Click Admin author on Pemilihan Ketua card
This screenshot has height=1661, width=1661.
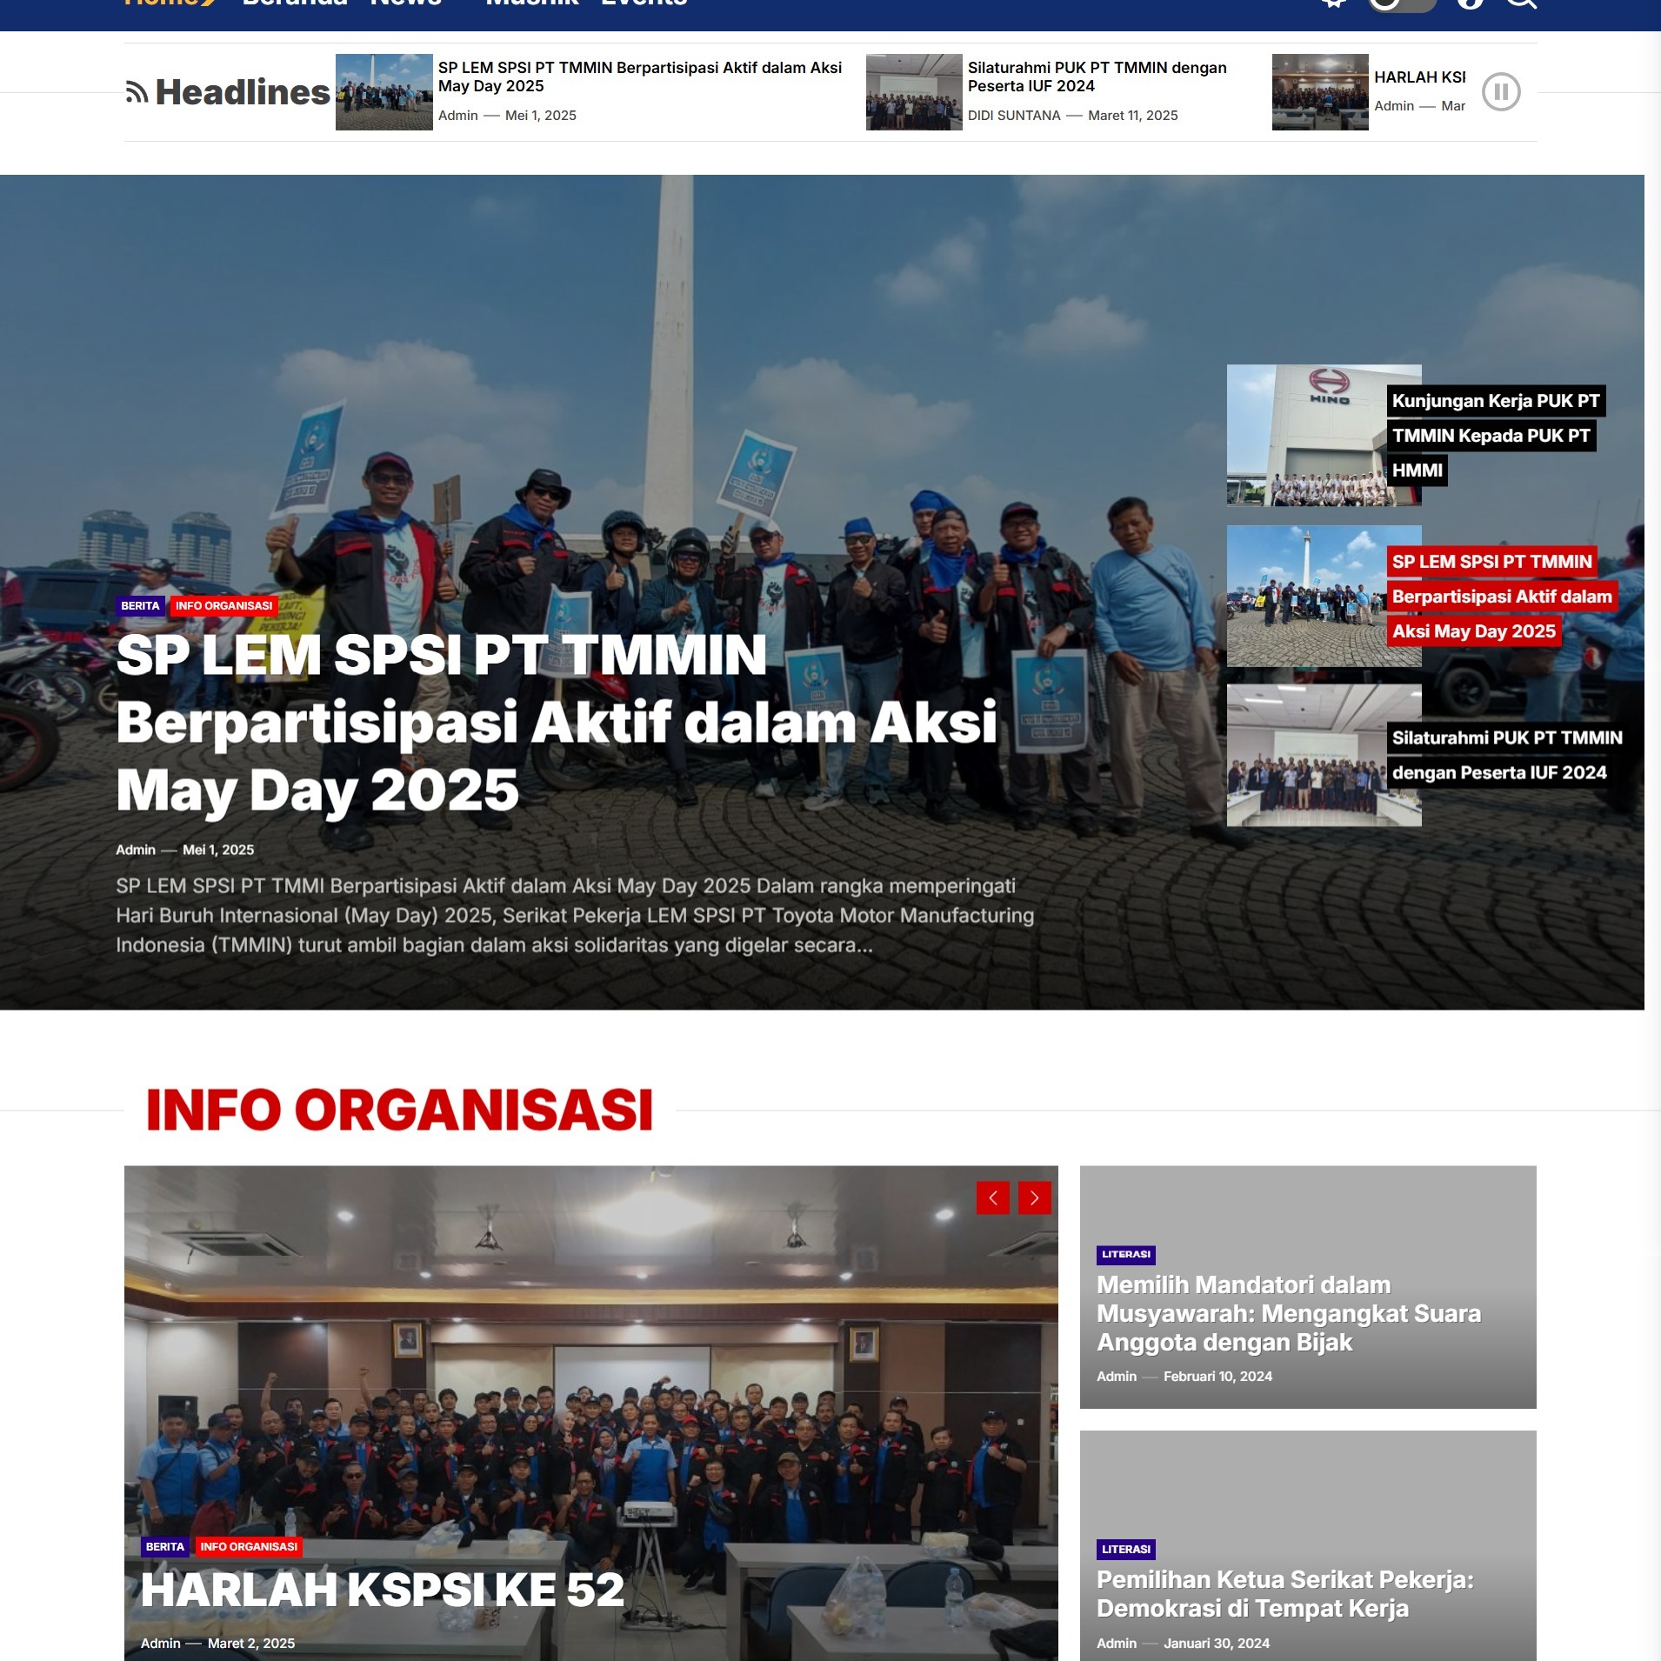coord(1117,1643)
